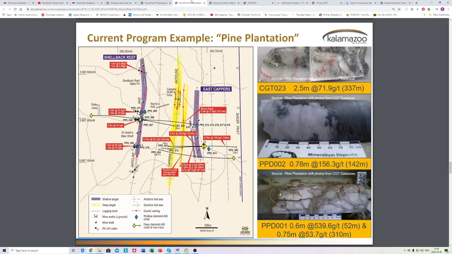
Task: Open Chrome three-dot menu
Action: pos(448,9)
